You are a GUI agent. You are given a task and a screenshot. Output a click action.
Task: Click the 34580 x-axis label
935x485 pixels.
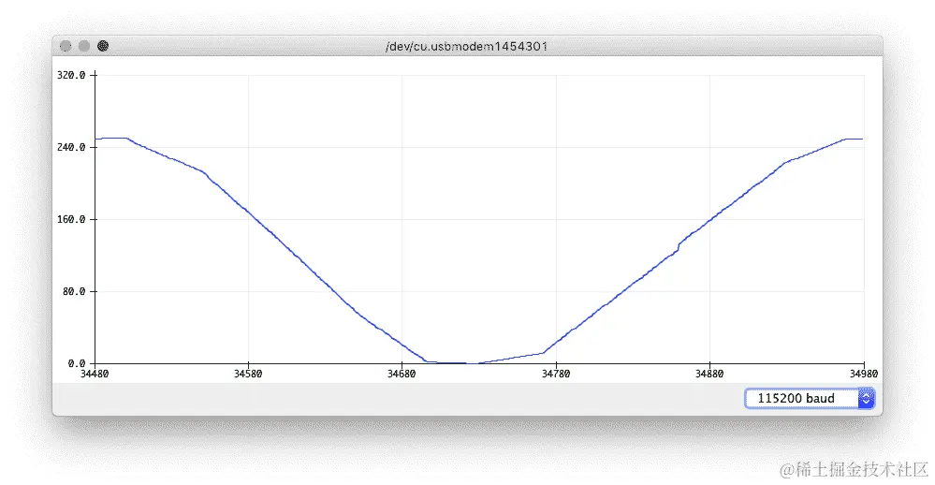coord(248,374)
